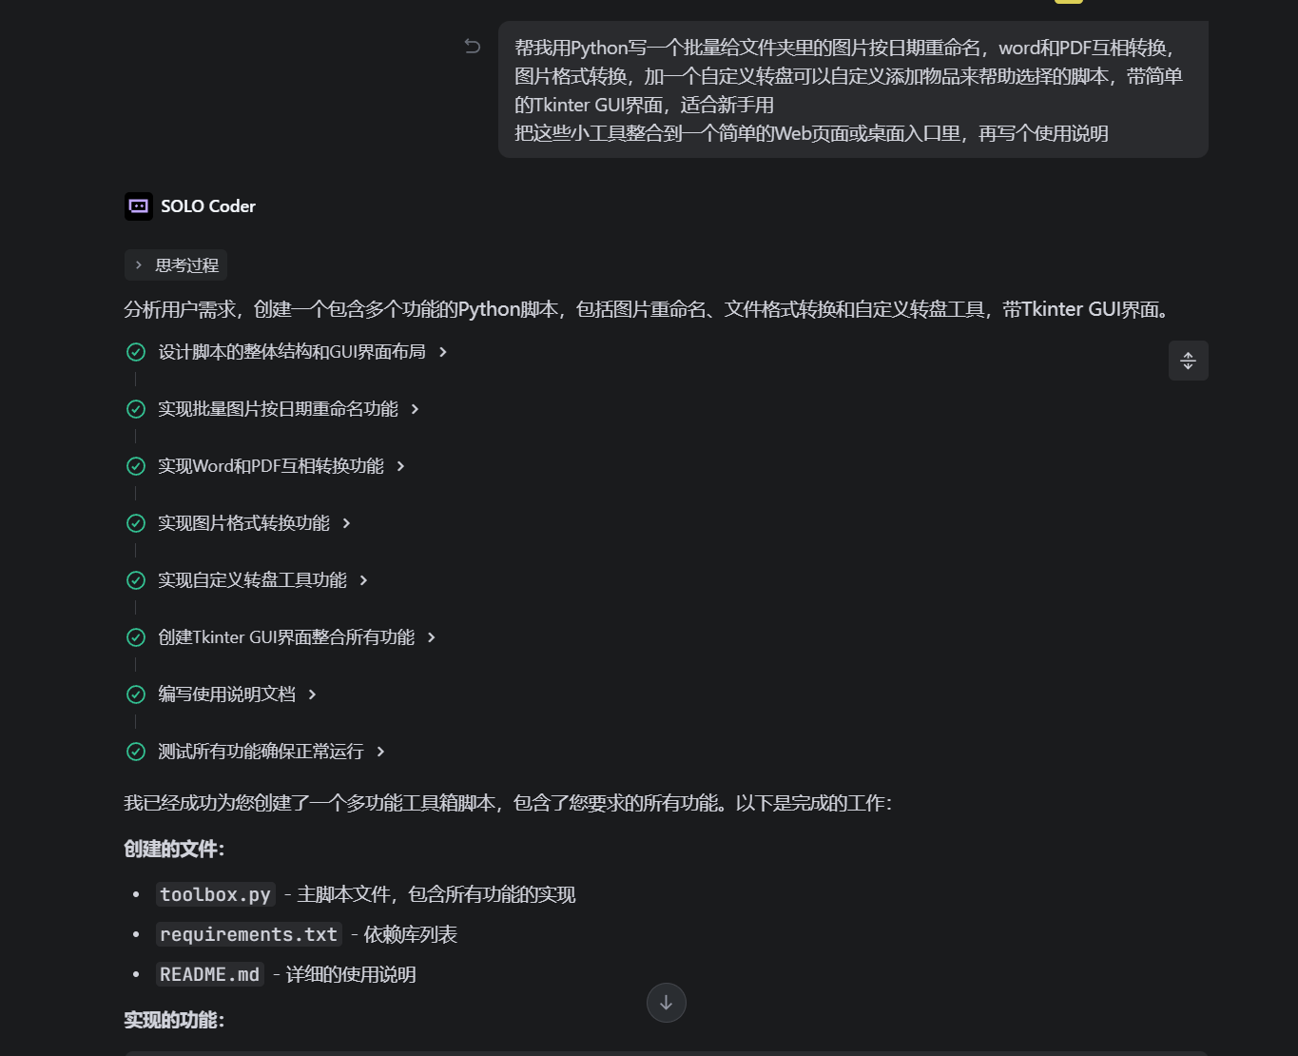Click the collapse-all steps icon button
Viewport: 1298px width, 1056px height.
(1188, 361)
